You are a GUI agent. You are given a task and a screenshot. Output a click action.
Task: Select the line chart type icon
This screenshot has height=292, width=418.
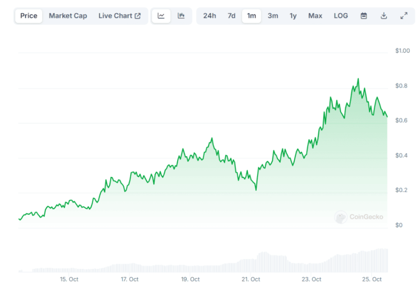coord(161,16)
